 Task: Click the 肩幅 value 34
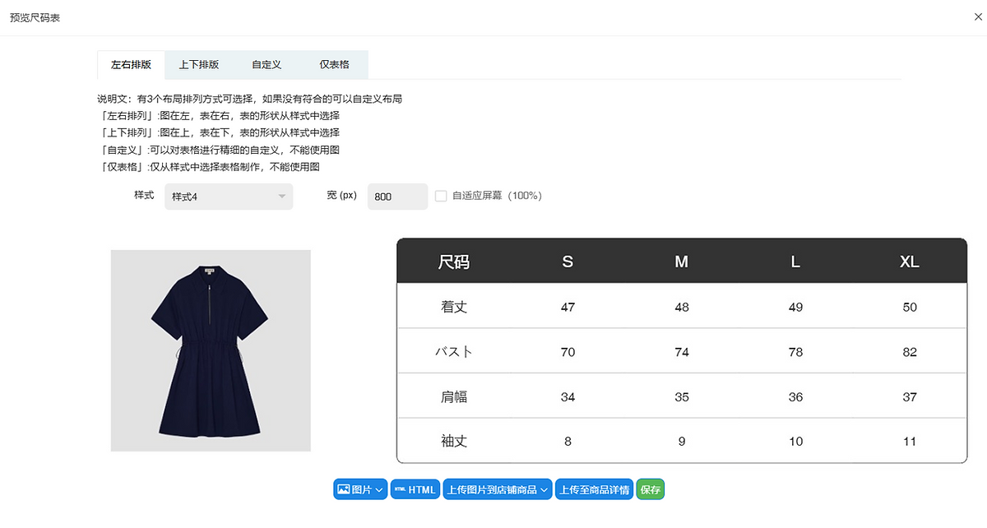(568, 396)
